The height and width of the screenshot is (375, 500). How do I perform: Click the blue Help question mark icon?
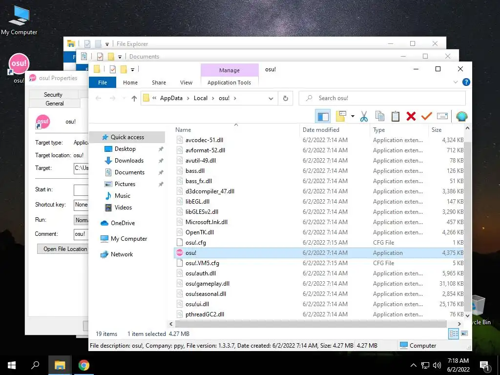pyautogui.click(x=466, y=82)
